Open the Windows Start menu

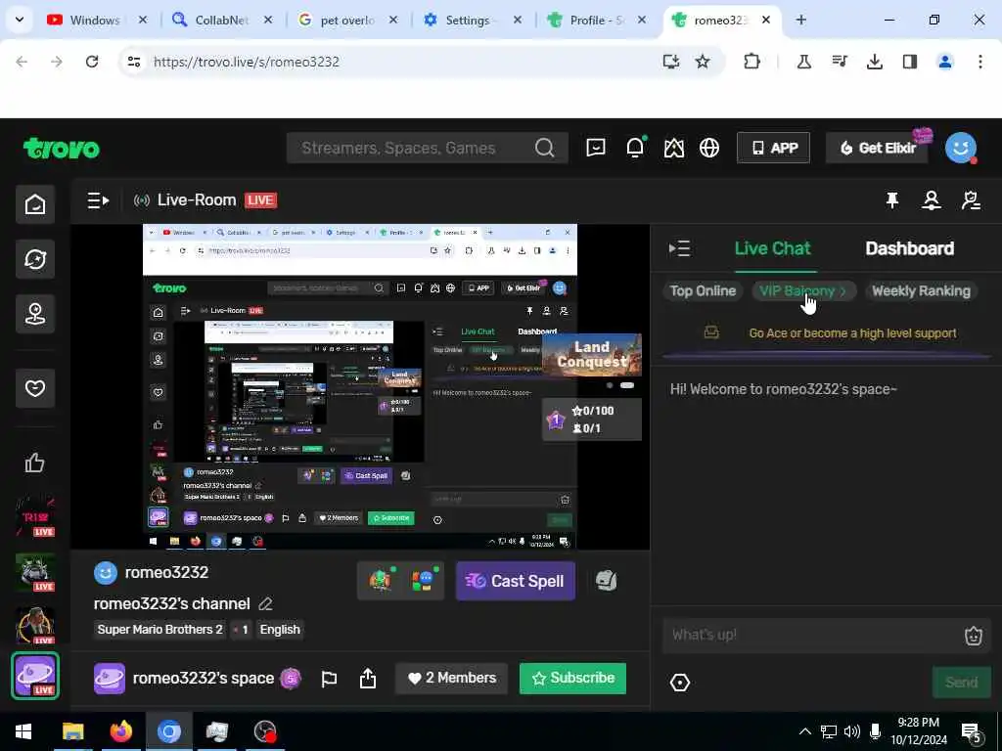(x=23, y=731)
